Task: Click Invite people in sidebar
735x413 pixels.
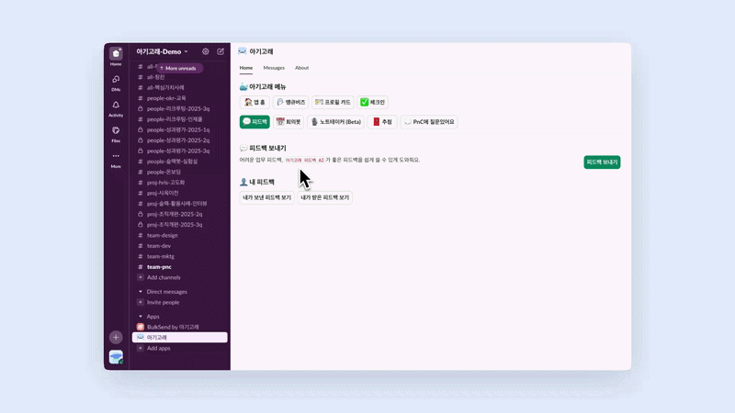Action: click(x=180, y=303)
